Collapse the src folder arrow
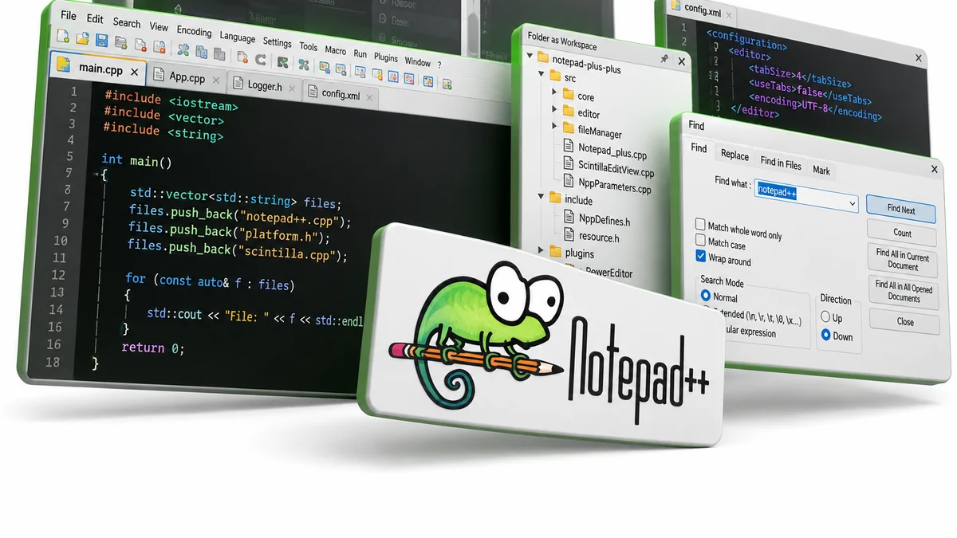 pos(542,75)
